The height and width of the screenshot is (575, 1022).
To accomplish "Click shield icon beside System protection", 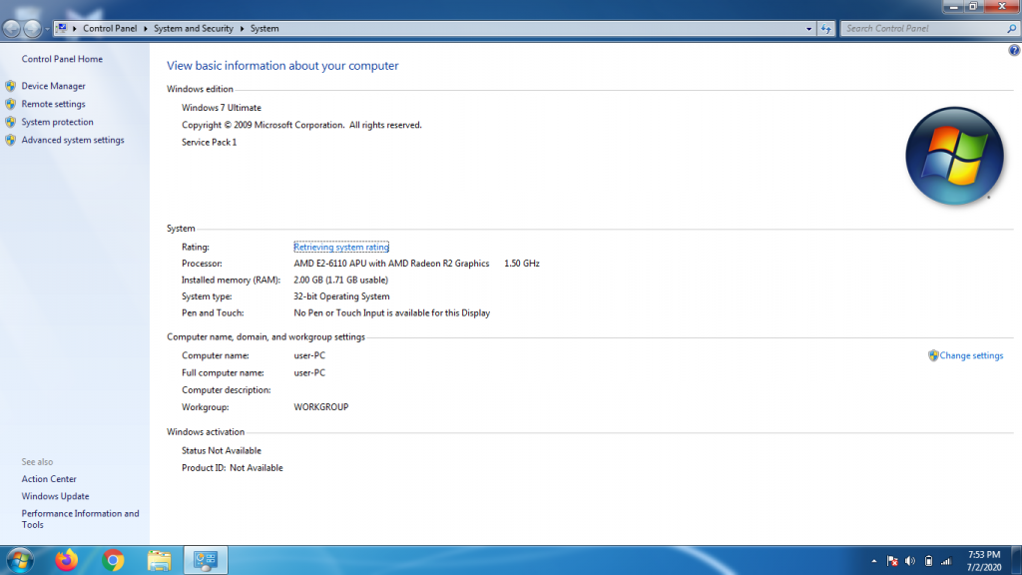I will 10,122.
